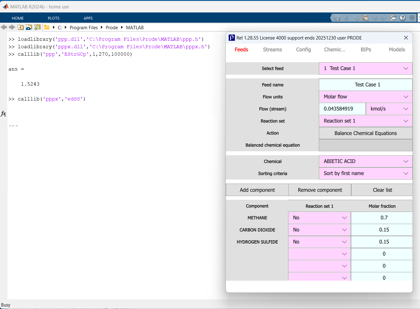This screenshot has height=309, width=420.
Task: Switch to the BIPs tab
Action: pos(366,49)
